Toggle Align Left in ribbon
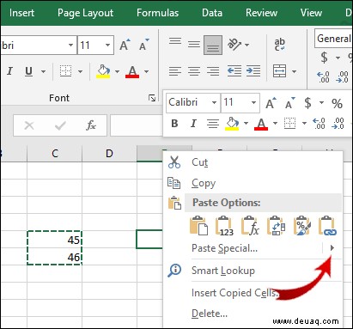Screen dimensions: 353x329 point(175,70)
